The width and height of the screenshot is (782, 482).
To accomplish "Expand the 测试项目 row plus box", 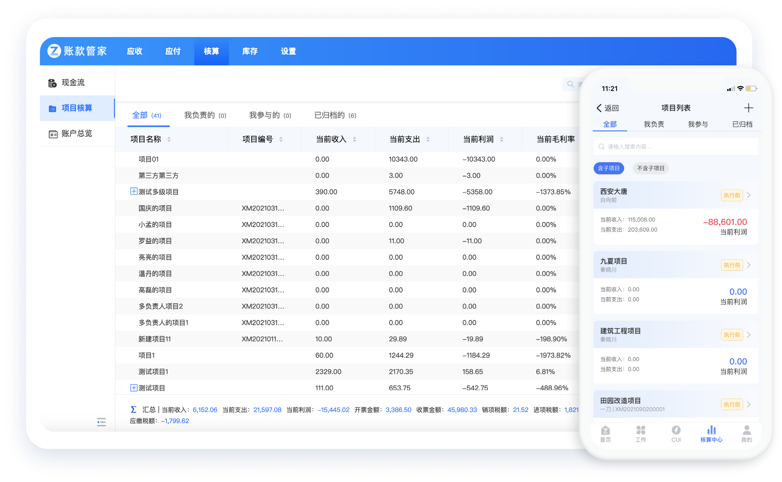I will [134, 388].
